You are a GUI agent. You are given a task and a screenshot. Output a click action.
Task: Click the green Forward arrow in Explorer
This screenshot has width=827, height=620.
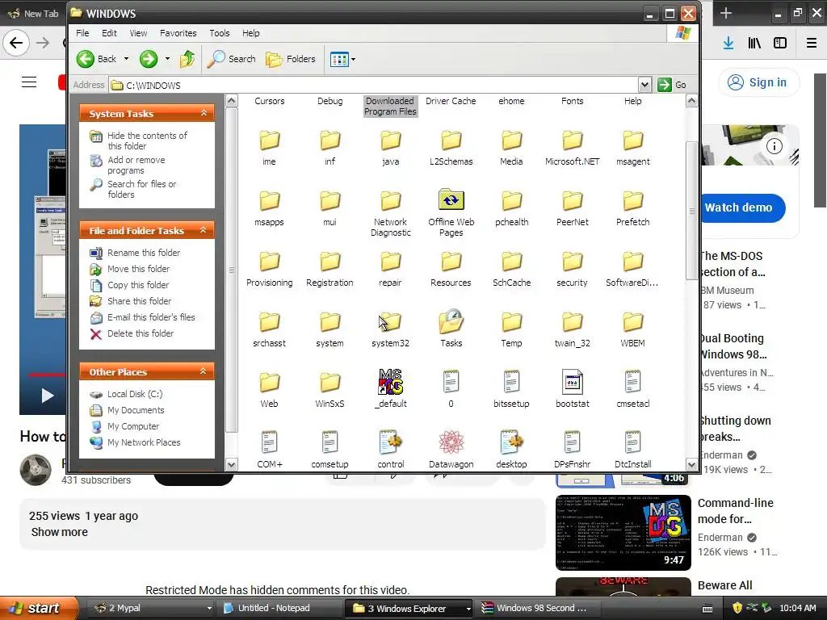pos(149,59)
